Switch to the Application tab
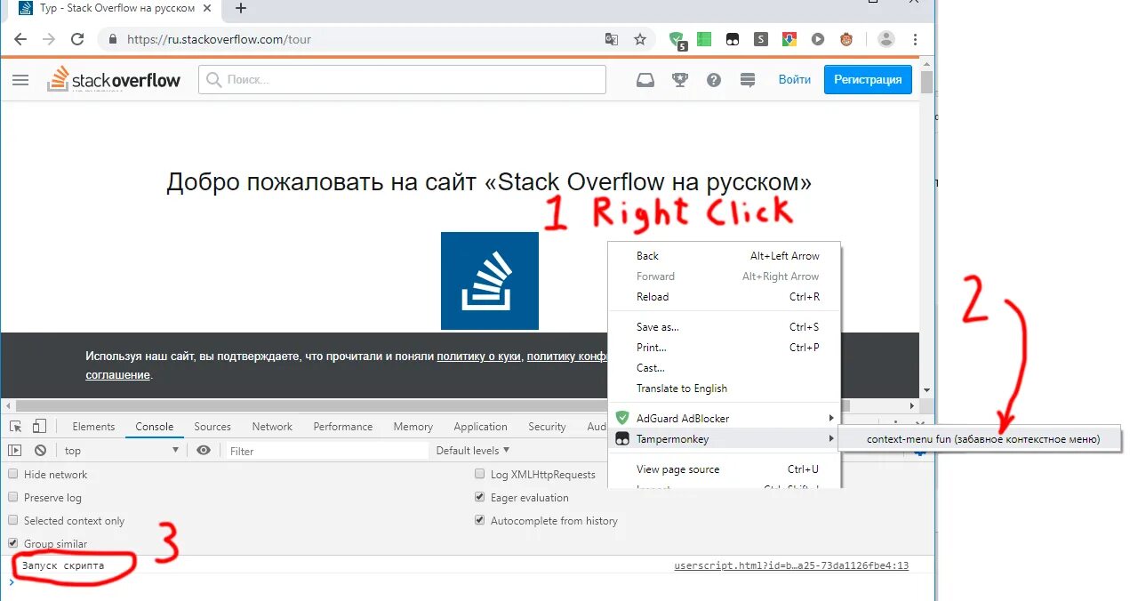1130x601 pixels. pyautogui.click(x=480, y=427)
